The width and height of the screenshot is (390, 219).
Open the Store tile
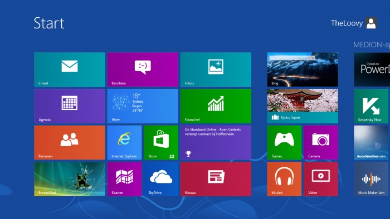161,142
